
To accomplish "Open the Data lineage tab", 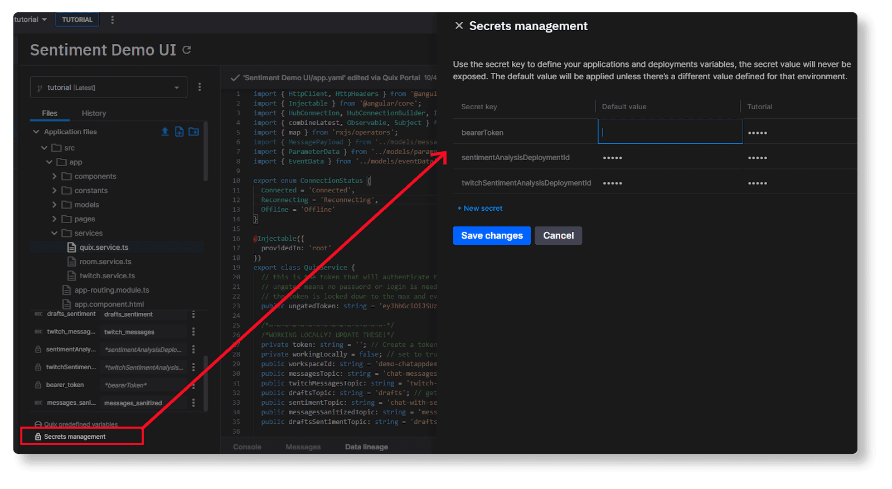I will point(366,447).
